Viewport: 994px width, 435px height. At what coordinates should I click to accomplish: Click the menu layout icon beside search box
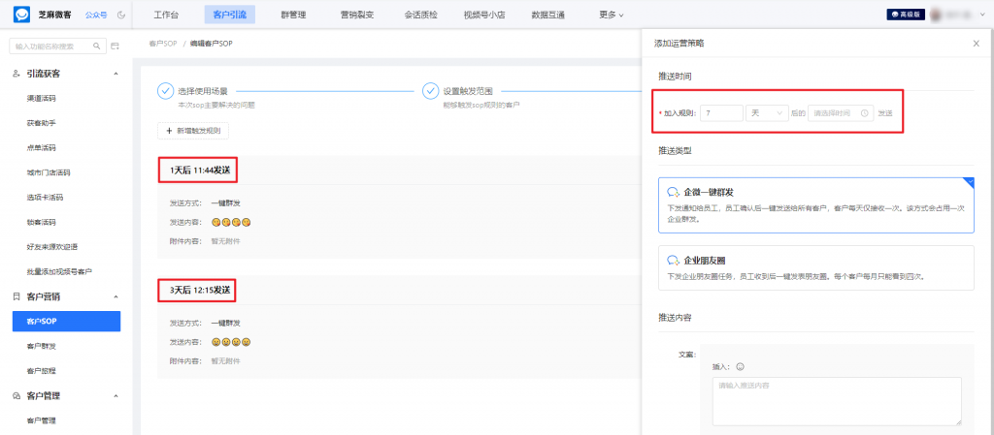tap(115, 46)
